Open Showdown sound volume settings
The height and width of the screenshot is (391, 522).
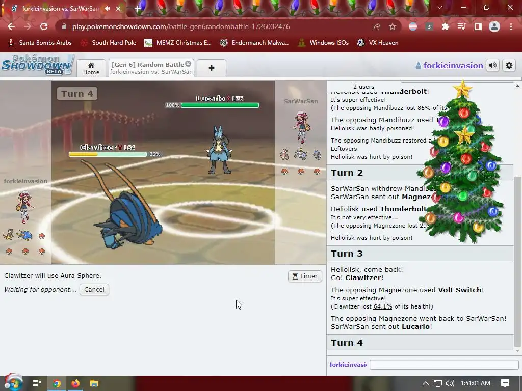click(x=493, y=66)
